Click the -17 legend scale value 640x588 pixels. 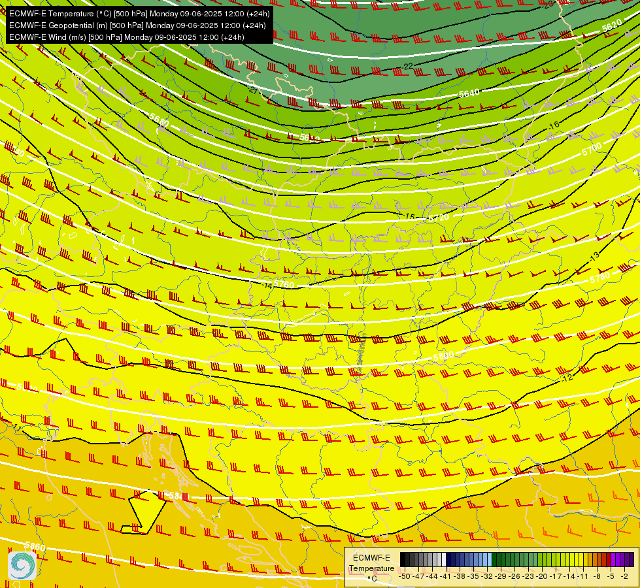coord(556,577)
